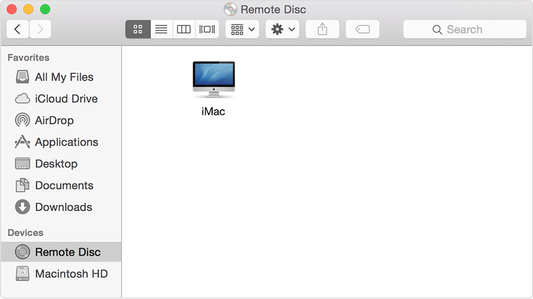Open iCloud Drive from sidebar
Image resolution: width=533 pixels, height=299 pixels.
(x=61, y=99)
